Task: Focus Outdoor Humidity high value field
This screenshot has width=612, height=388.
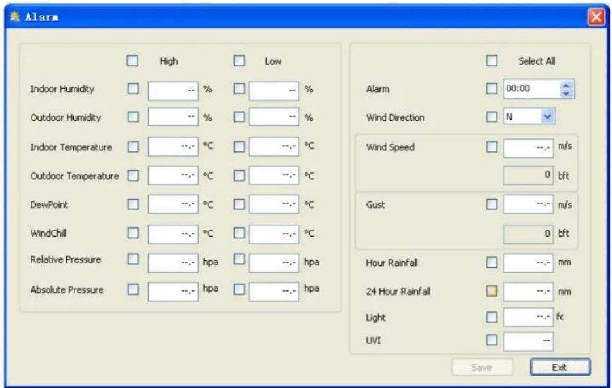Action: point(173,117)
